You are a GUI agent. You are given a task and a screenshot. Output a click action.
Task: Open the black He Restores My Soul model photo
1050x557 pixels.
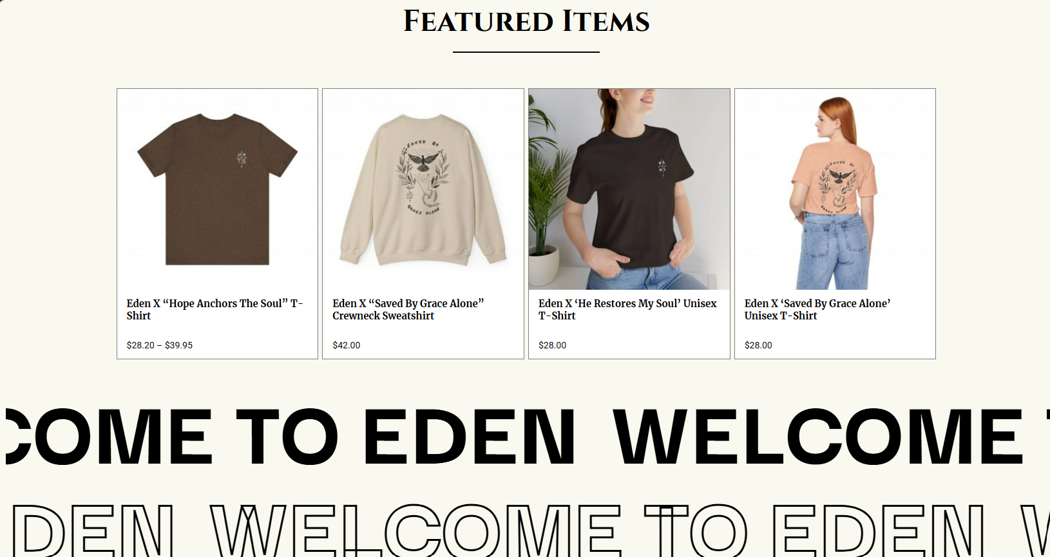tap(629, 189)
